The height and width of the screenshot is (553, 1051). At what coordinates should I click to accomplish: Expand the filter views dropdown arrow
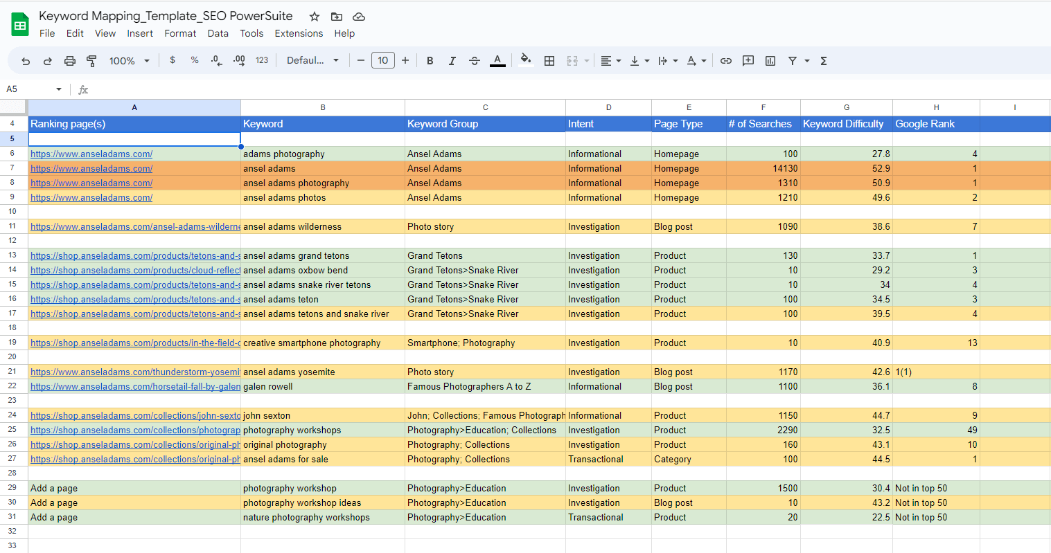pos(807,61)
